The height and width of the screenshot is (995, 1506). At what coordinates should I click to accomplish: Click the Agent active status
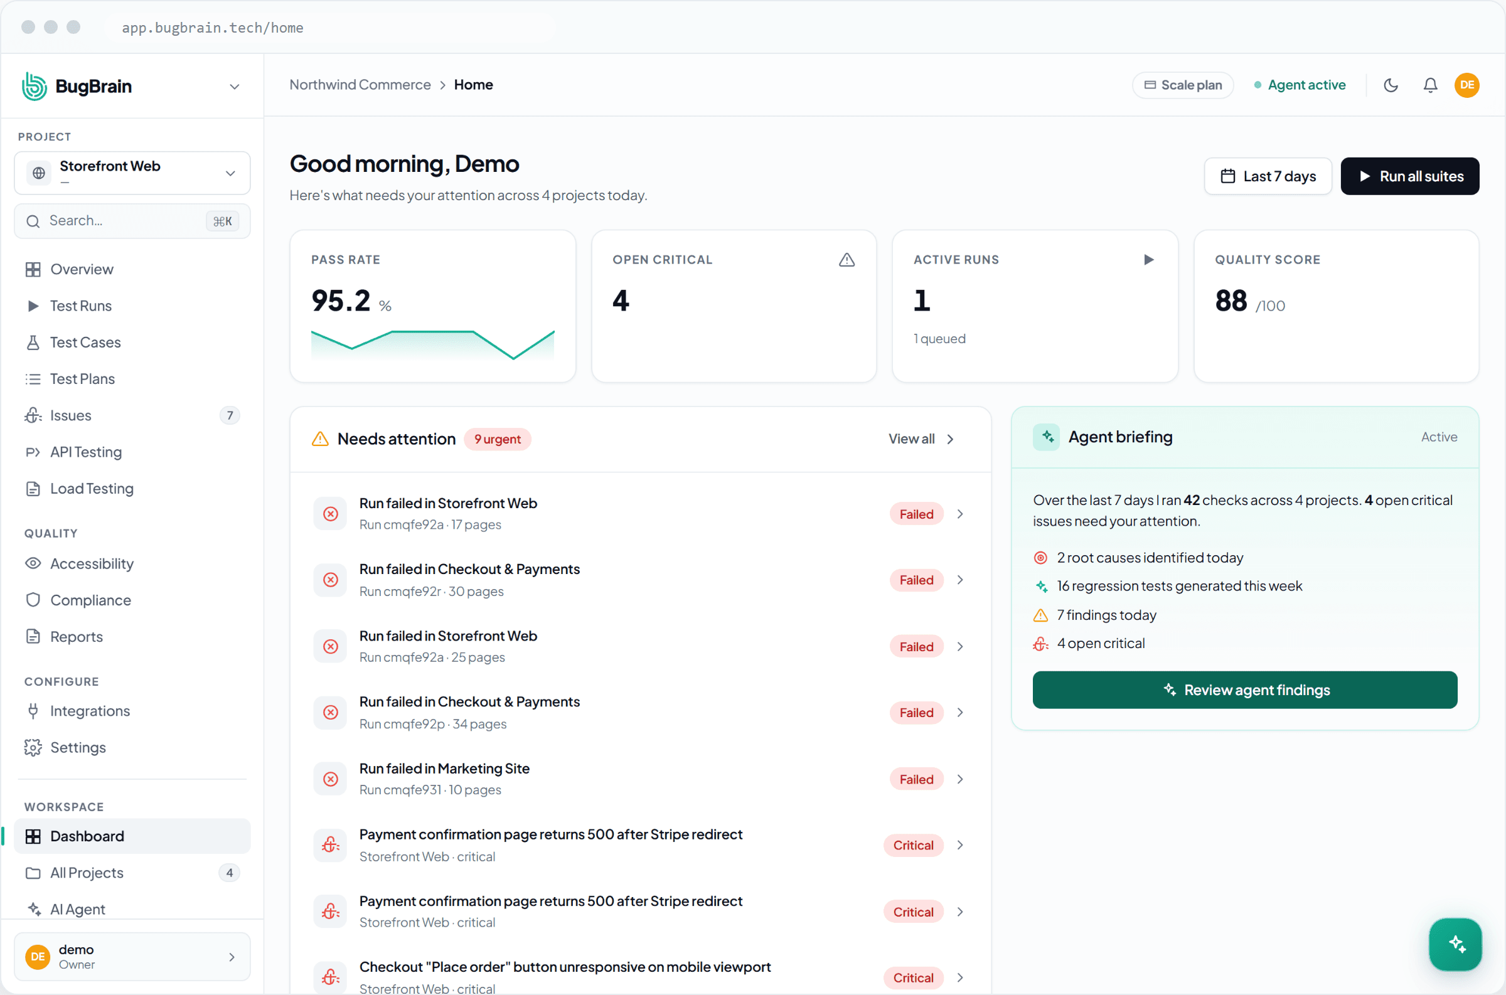point(1299,85)
